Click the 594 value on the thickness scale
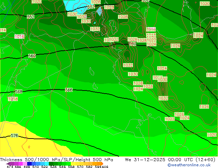This screenshot has width=218, height=168. (x=98, y=167)
